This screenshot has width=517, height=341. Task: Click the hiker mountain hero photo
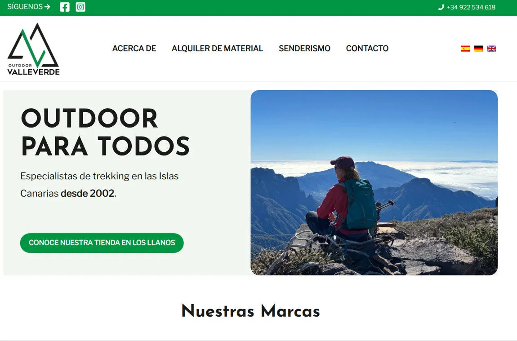click(374, 182)
